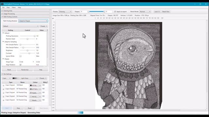
Task: Open the Shape Type Circle dropdown
Action: coord(27,62)
